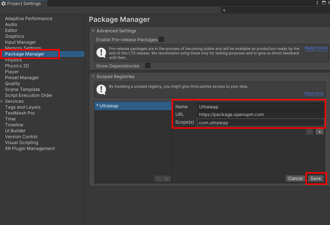Open Scene Template settings
The image size is (330, 225).
coord(22,89)
